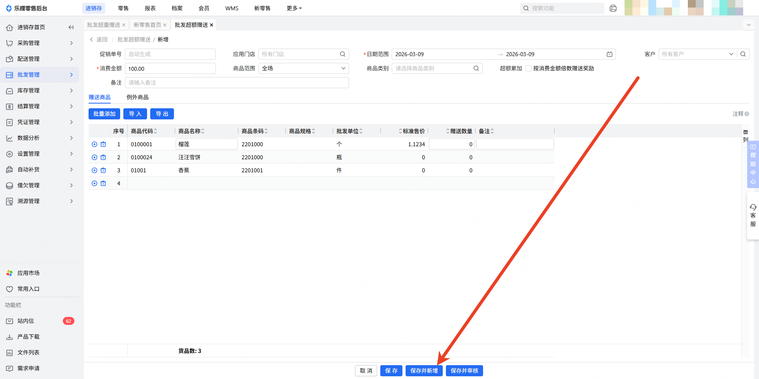Click the 保存 button

click(391, 371)
